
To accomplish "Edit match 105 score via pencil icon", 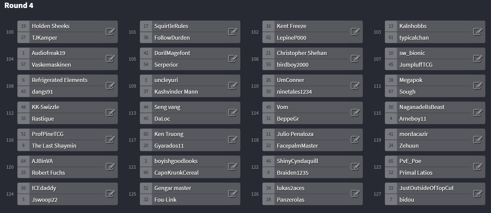I will tap(233, 59).
